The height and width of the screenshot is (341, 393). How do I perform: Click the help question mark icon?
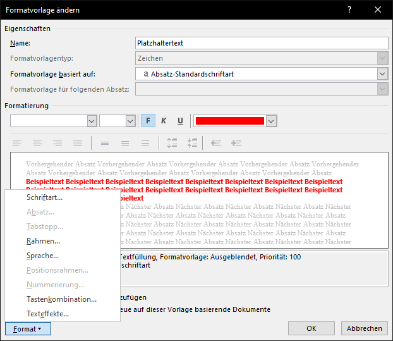click(349, 10)
